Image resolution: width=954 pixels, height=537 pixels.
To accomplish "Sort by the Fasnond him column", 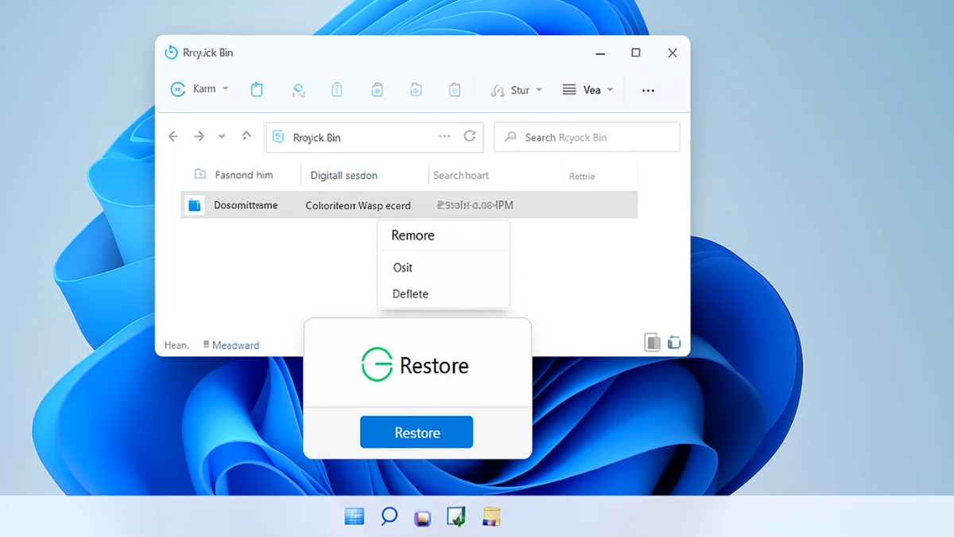I will coord(242,175).
